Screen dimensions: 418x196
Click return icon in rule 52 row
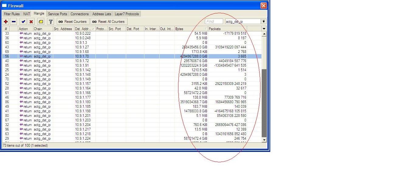click(x=21, y=84)
